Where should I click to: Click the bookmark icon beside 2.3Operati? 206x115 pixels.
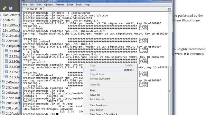click(x=3, y=46)
